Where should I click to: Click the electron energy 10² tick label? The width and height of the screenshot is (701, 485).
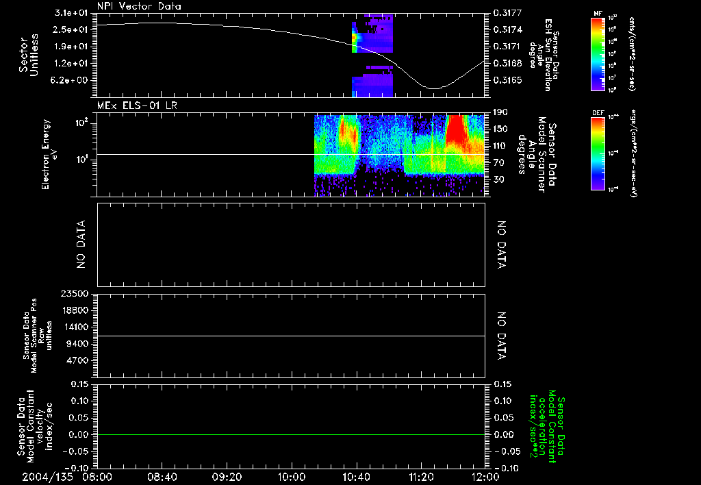click(x=82, y=123)
